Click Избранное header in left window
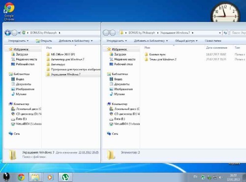This screenshot has height=182, width=246. coord(19,49)
